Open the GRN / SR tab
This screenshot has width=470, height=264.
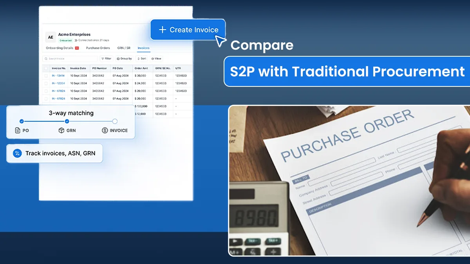(124, 48)
